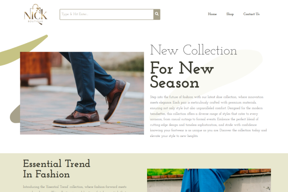The height and width of the screenshot is (192, 288).
Task: Click the shopping bag graphic in logo
Action: (36, 9)
